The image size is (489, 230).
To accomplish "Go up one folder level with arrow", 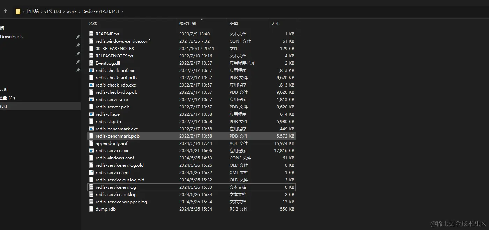I will tap(5, 11).
